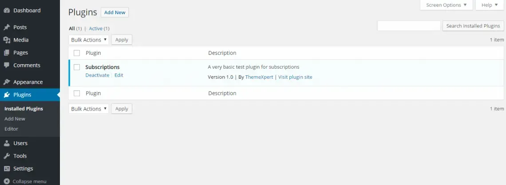Screen dimensions: 506x185
Task: Select the Pages icon in sidebar
Action: pos(7,52)
